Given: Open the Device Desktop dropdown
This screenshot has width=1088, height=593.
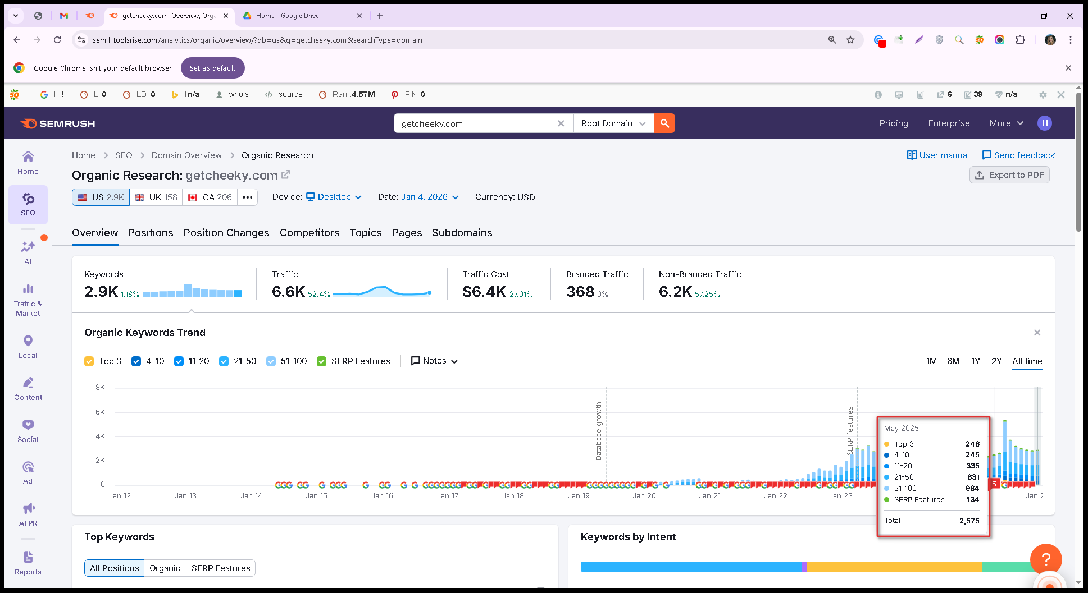Looking at the screenshot, I should (x=334, y=197).
